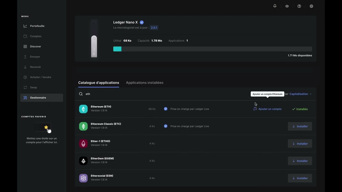This screenshot has width=342, height=192.
Task: Click the Envoyer upload arrow icon
Action: coord(25,57)
